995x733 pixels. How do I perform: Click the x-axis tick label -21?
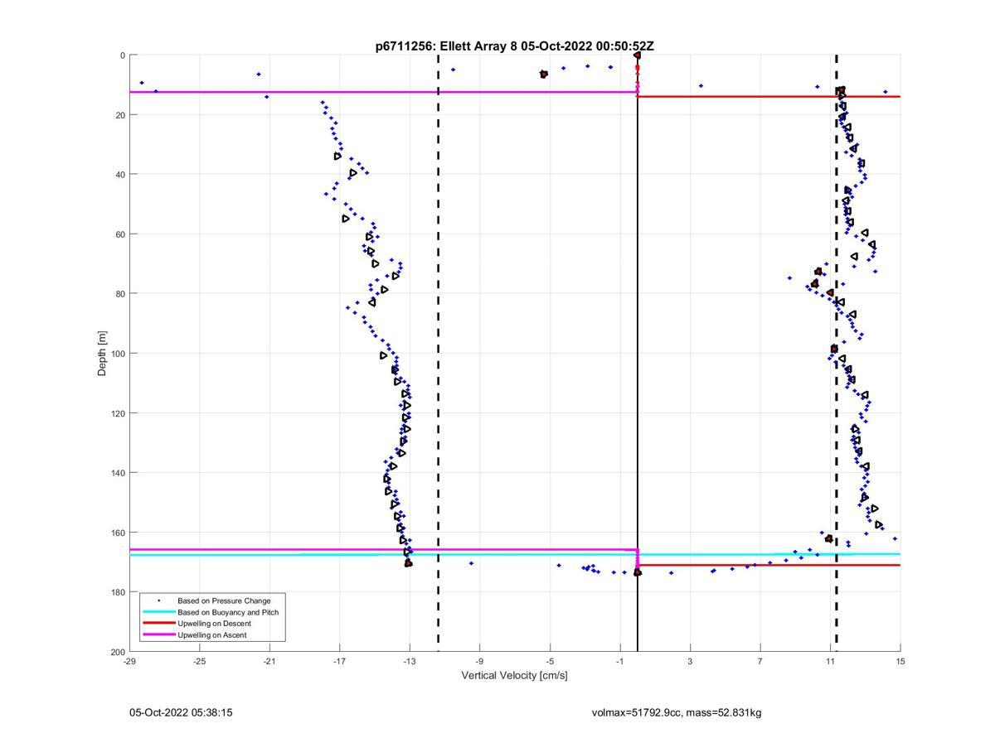pos(269,661)
